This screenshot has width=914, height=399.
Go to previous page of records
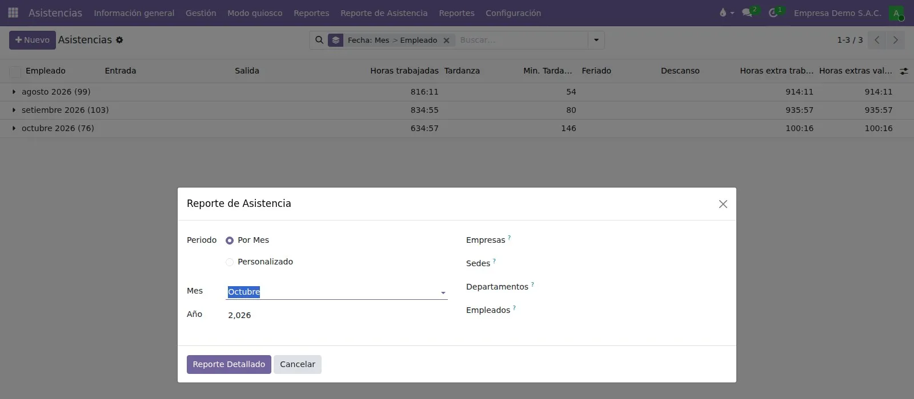point(877,40)
